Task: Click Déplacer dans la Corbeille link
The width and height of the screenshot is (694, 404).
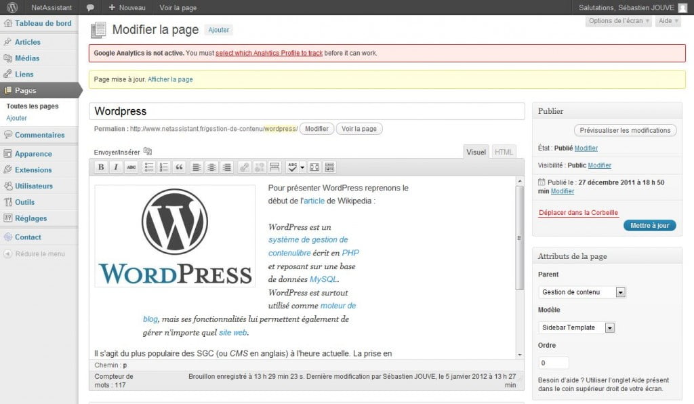Action: [578, 212]
